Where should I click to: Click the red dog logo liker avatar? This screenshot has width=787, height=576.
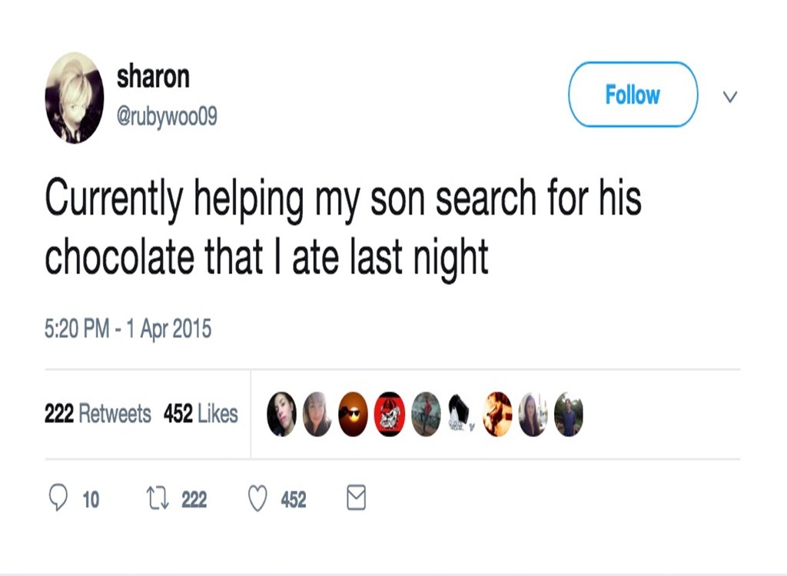tap(389, 413)
